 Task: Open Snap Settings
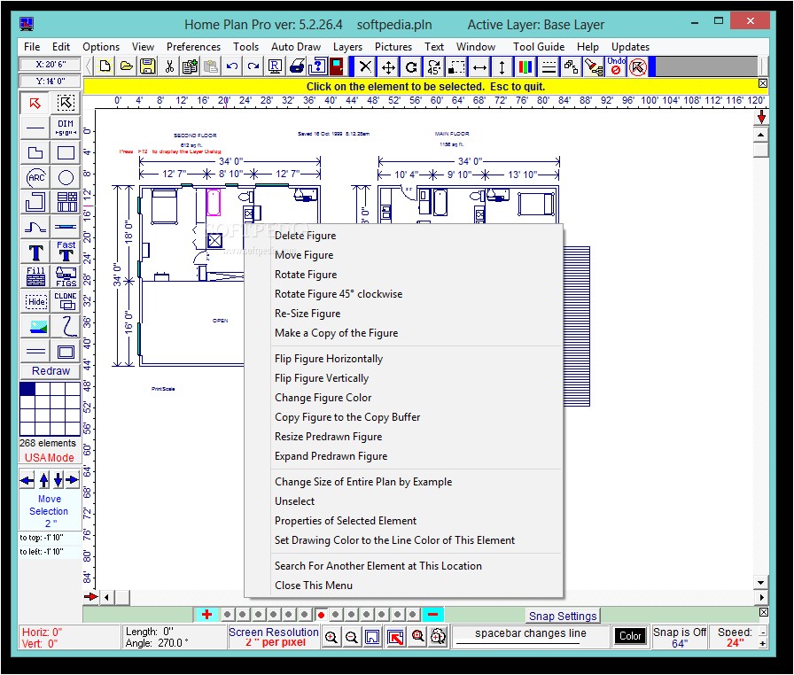[563, 615]
